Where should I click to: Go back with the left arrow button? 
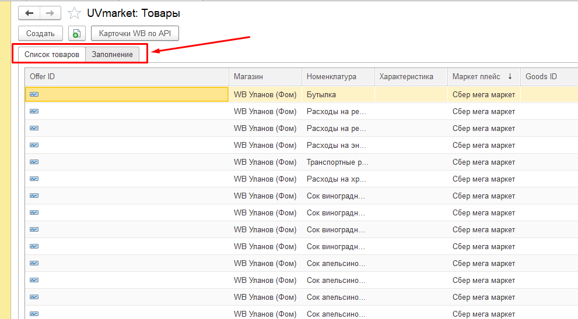click(29, 13)
